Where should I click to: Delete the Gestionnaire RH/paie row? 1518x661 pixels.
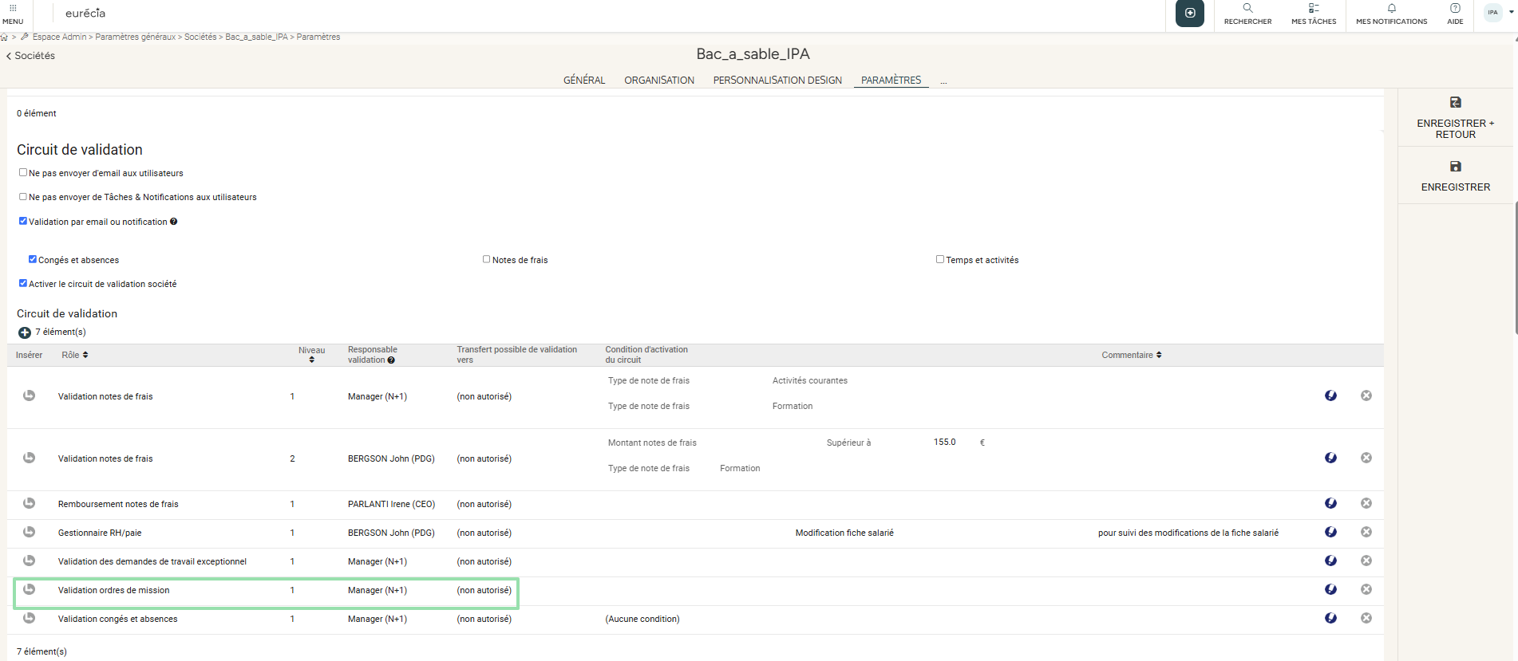(x=1366, y=532)
